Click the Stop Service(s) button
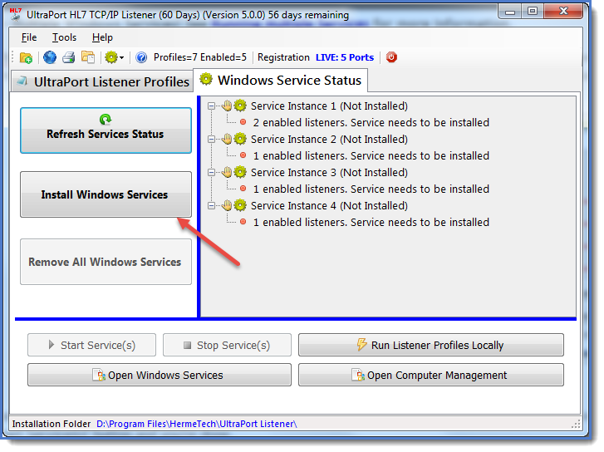This screenshot has height=452, width=604. (227, 345)
